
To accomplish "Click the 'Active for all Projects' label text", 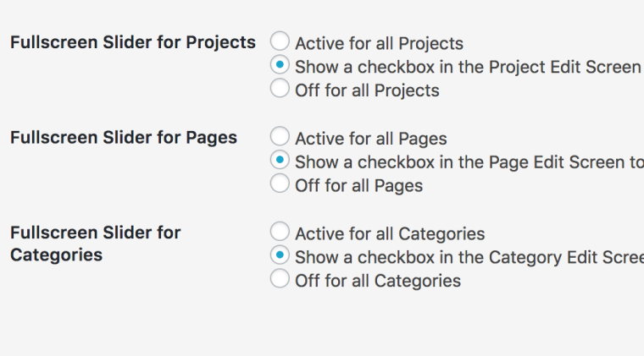I will (379, 43).
